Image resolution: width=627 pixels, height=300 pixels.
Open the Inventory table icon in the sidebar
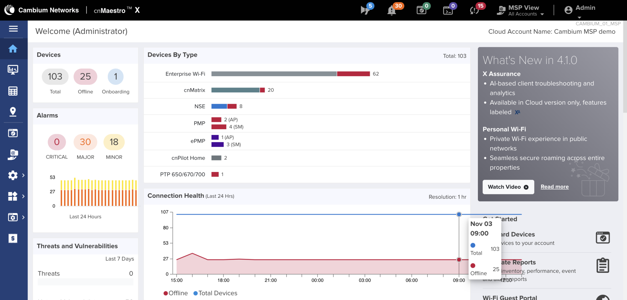click(13, 91)
